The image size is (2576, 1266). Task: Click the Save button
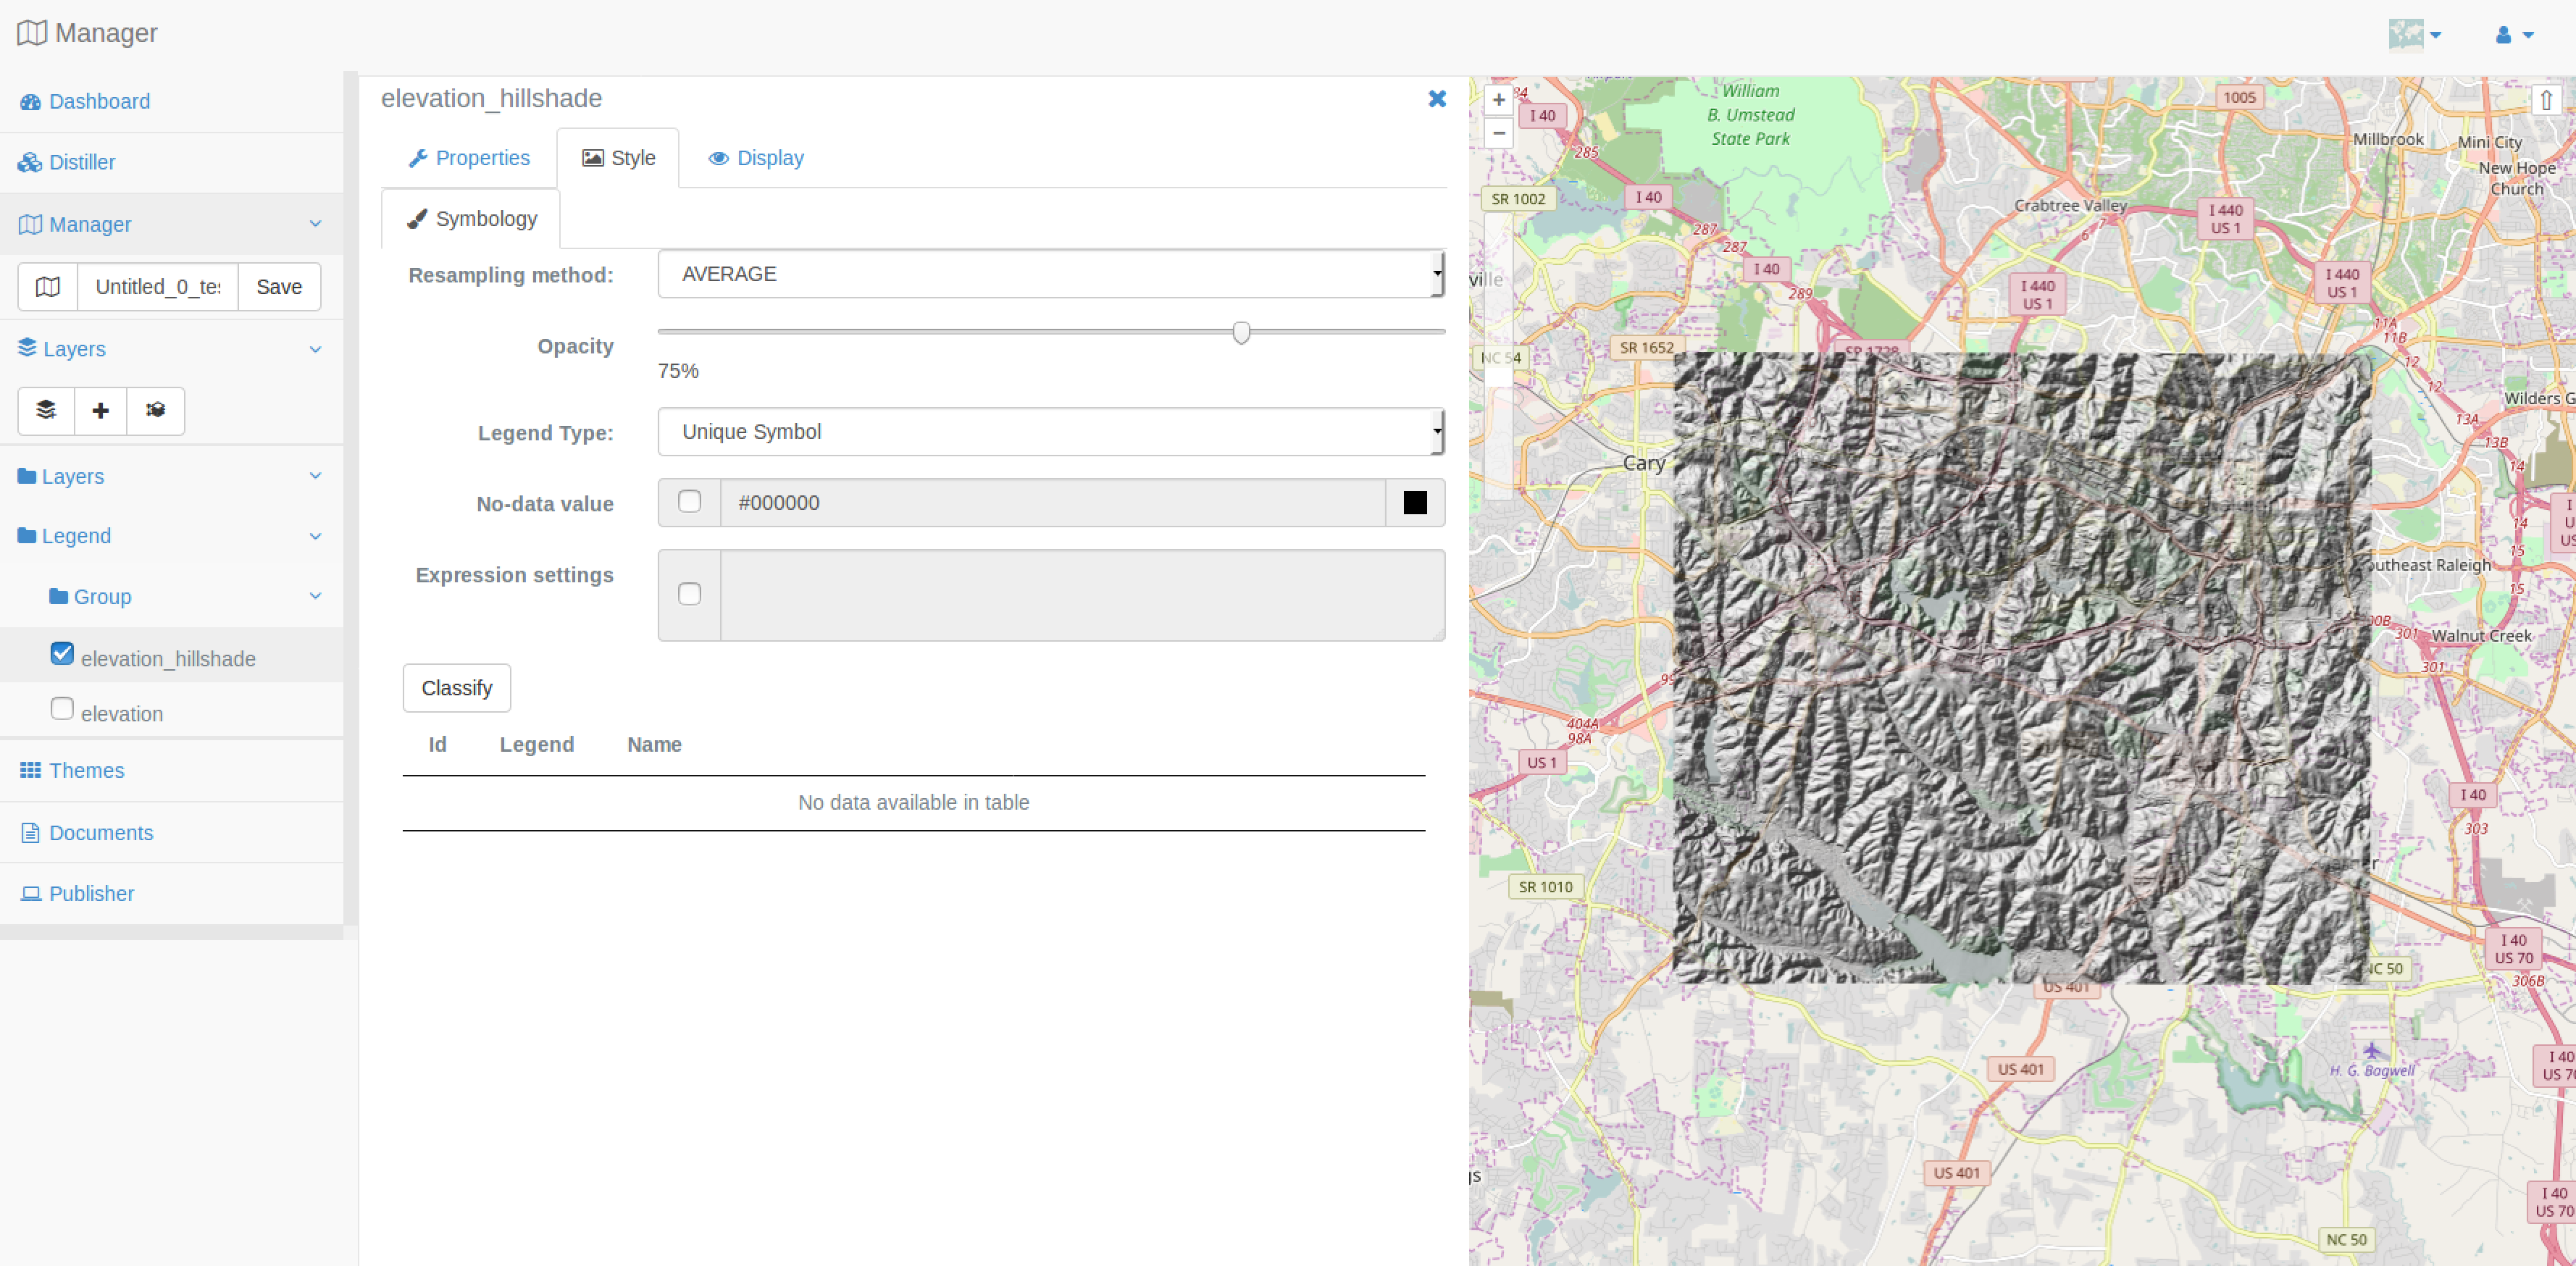click(x=279, y=287)
